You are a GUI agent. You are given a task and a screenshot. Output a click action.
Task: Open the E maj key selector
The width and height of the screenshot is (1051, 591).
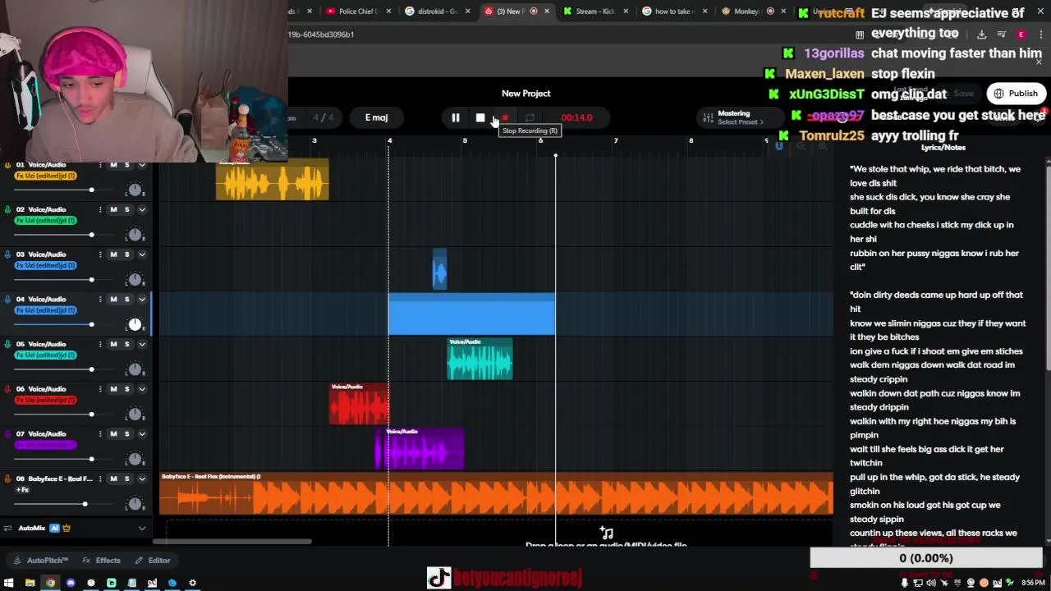pyautogui.click(x=376, y=117)
